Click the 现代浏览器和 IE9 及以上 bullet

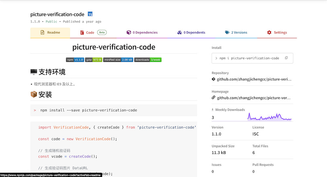(x=55, y=84)
